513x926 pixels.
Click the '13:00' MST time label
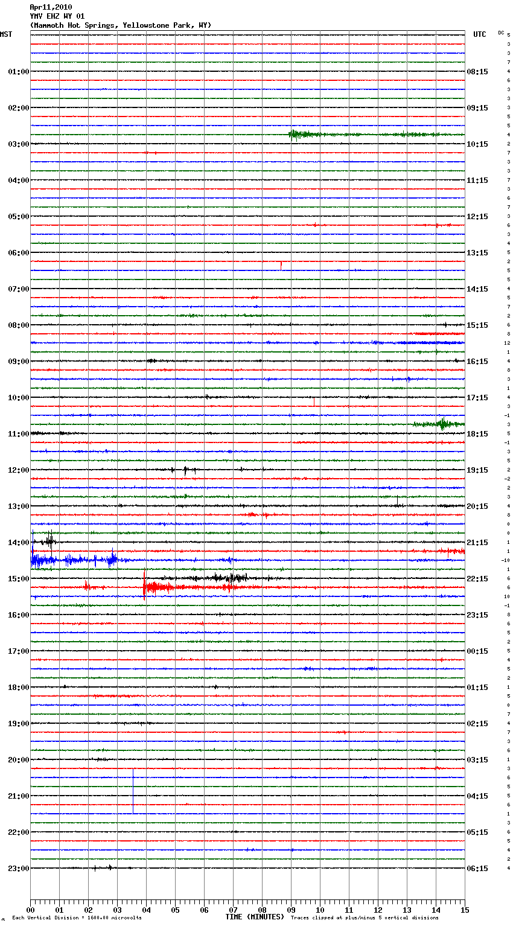pyautogui.click(x=19, y=506)
